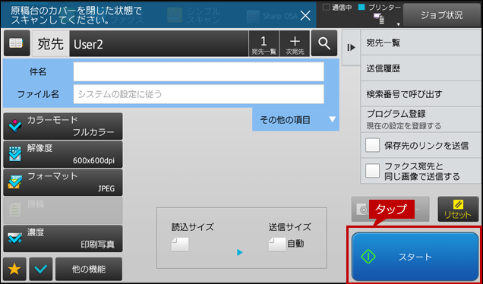The width and height of the screenshot is (483, 284).
Task: Open フォーマット JPEG setting
Action: click(63, 182)
